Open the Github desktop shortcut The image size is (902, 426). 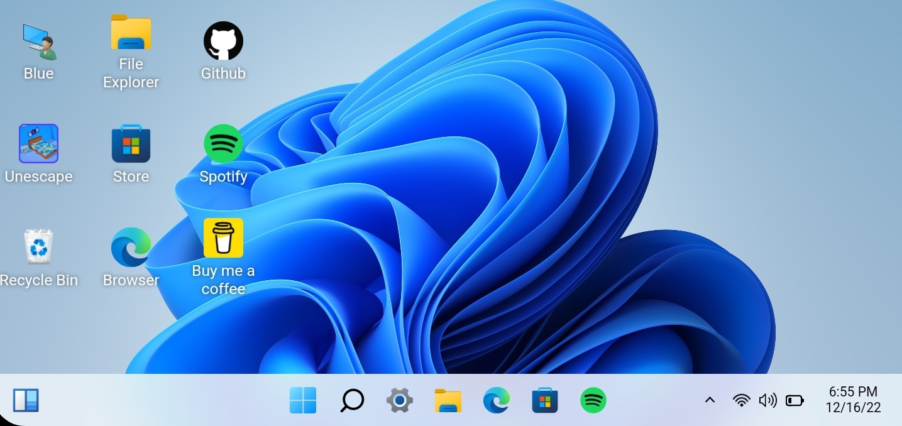click(223, 52)
